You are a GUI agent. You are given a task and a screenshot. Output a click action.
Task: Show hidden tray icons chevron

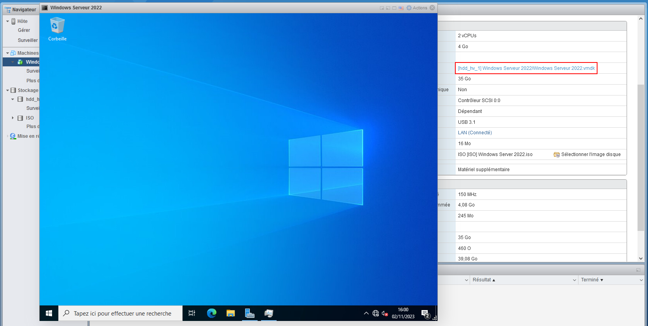click(366, 313)
